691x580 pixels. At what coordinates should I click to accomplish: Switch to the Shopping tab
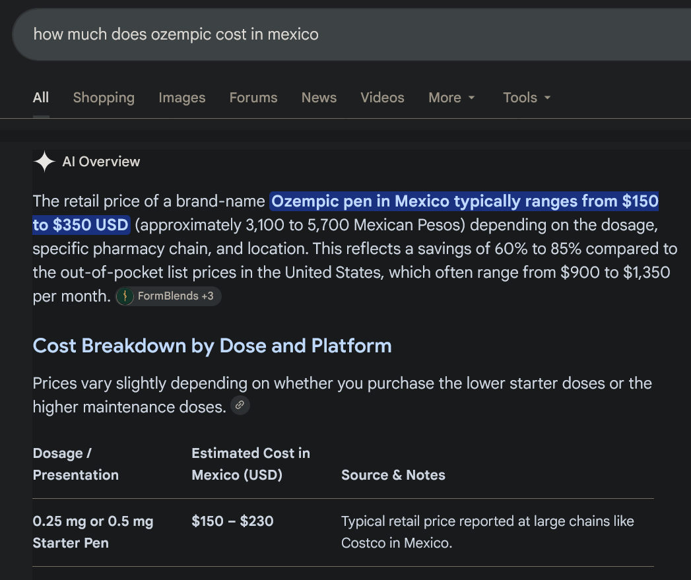coord(104,98)
